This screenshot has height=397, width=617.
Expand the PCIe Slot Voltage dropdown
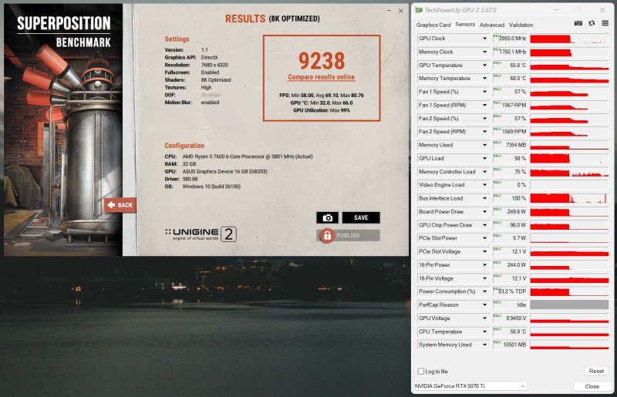484,252
